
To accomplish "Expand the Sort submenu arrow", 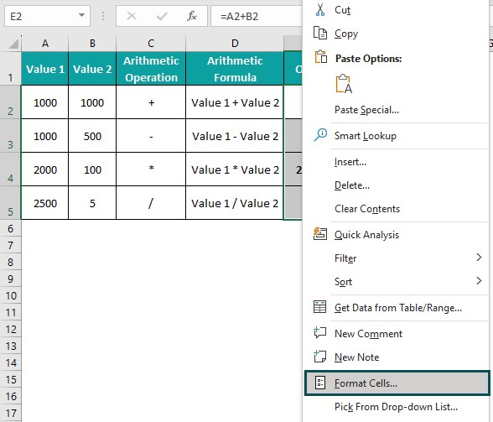I will [x=479, y=281].
